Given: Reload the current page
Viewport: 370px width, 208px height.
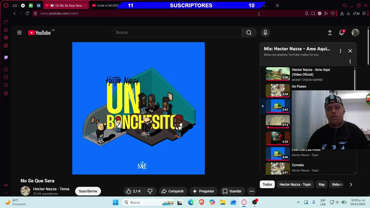Looking at the screenshot, I should point(27,13).
